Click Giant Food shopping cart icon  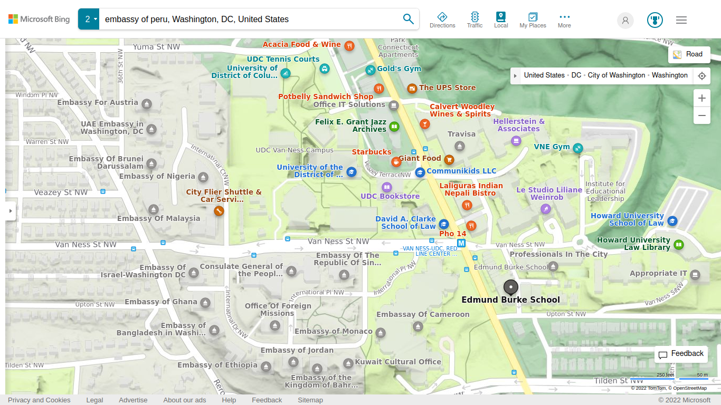pyautogui.click(x=449, y=159)
